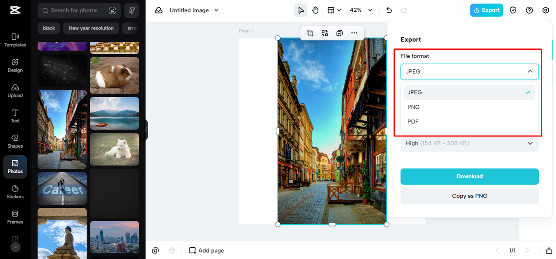
Task: Select the dark starry texture thumbnail
Action: coord(62,70)
